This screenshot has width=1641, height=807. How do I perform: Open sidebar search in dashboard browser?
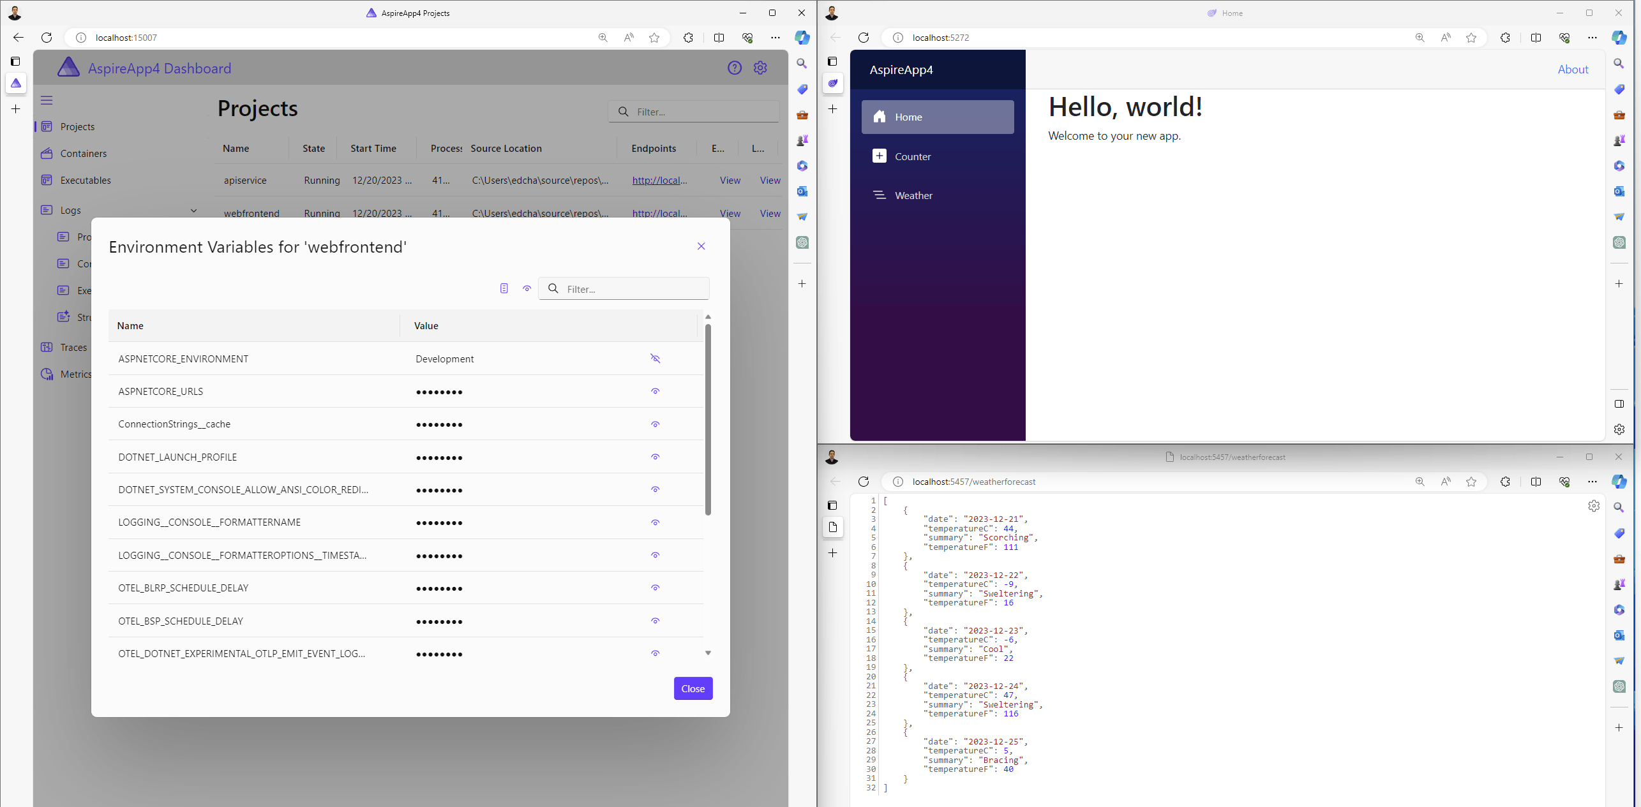pyautogui.click(x=802, y=63)
